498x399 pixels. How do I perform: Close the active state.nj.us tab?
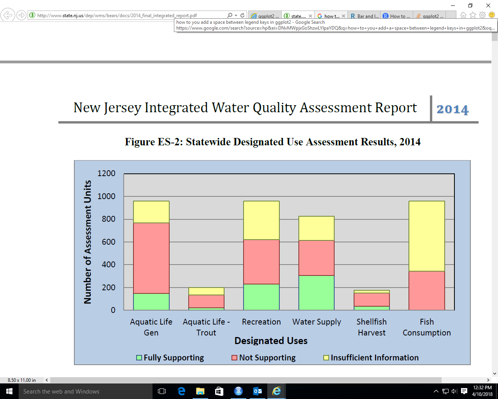(x=310, y=16)
